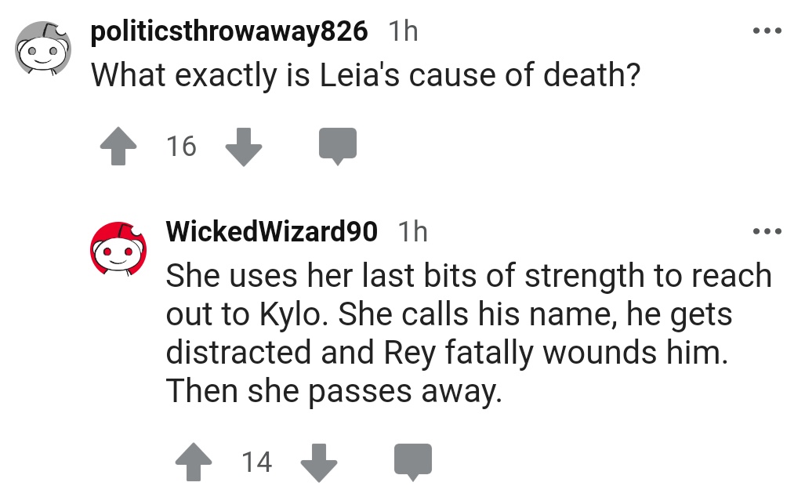This screenshot has height=504, width=805.
Task: Click the 1h timestamp on top comment
Action: [x=404, y=31]
